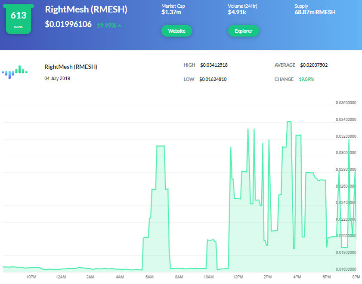This screenshot has height=284, width=362.
Task: Click the date 04 July 2019
Action: [x=57, y=78]
